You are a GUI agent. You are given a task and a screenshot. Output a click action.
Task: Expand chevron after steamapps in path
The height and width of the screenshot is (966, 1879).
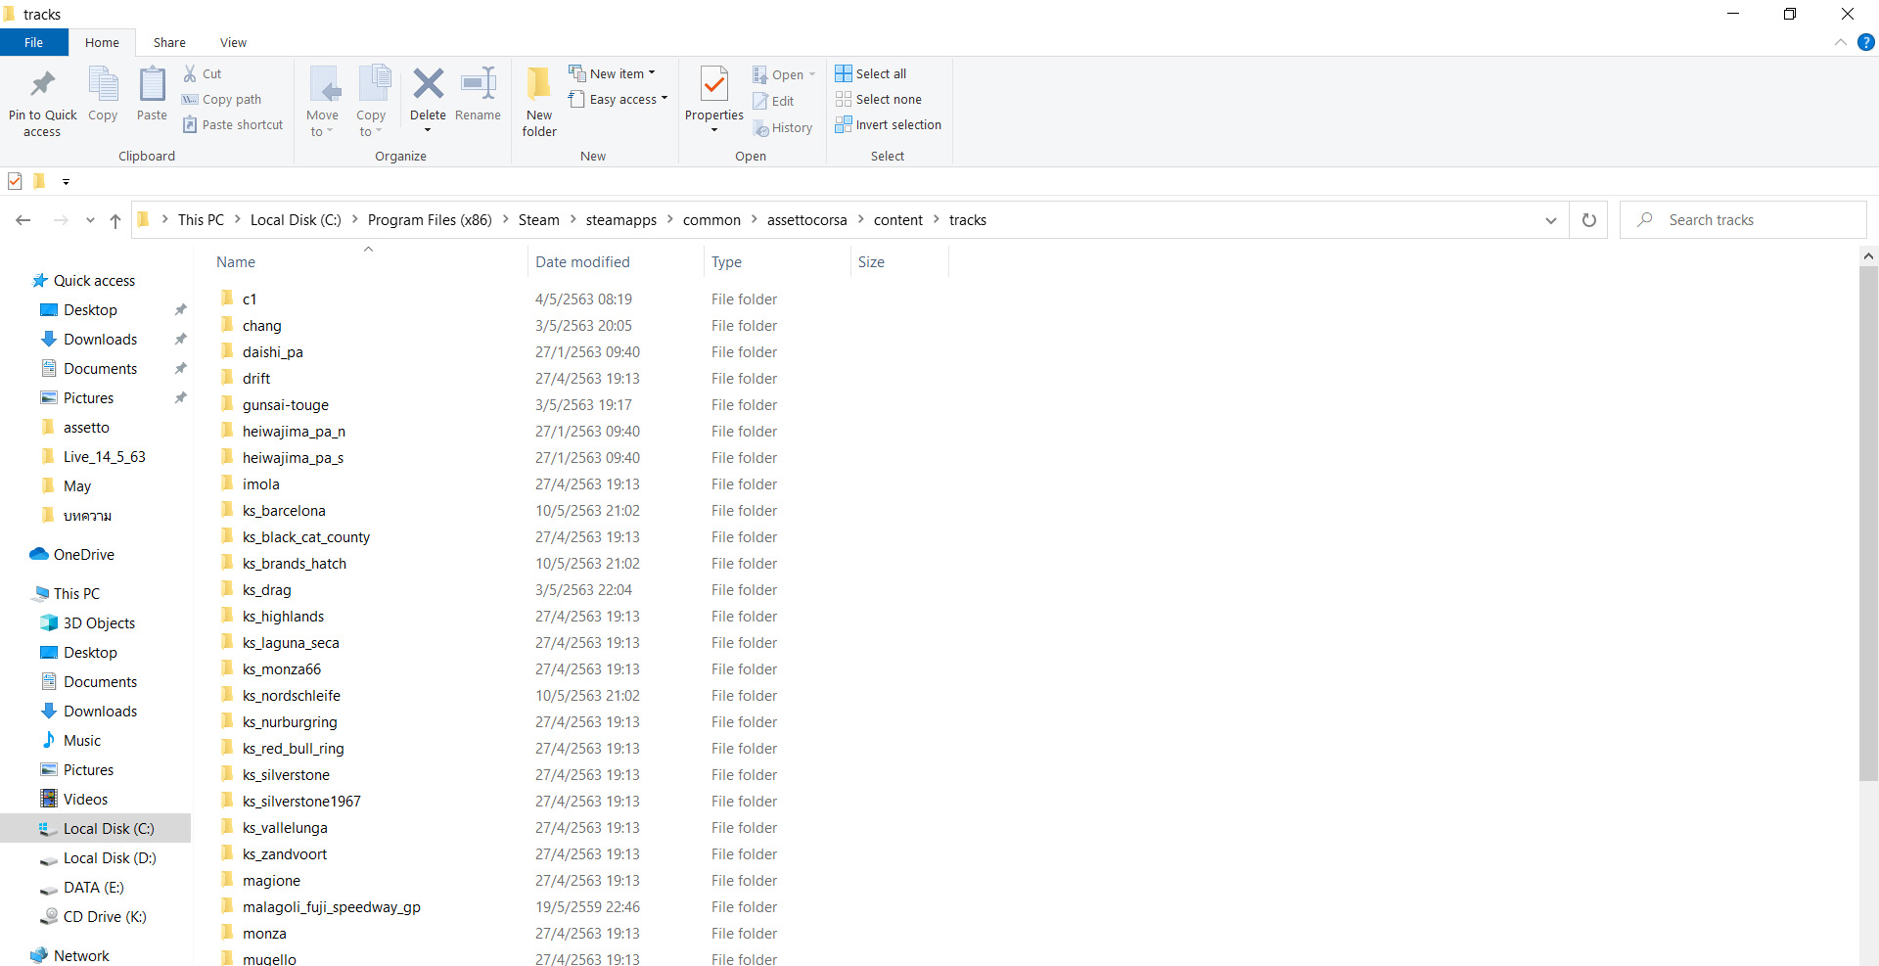[x=670, y=220]
